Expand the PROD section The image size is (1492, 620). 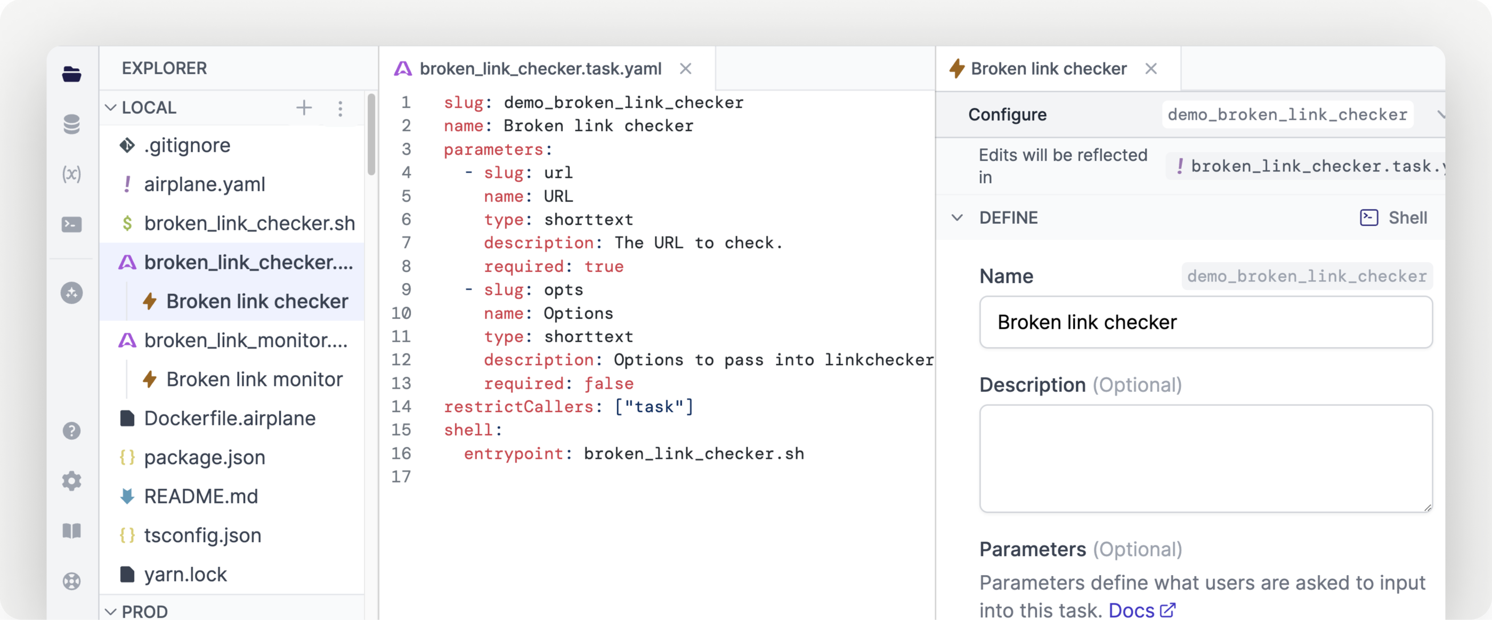pyautogui.click(x=111, y=611)
